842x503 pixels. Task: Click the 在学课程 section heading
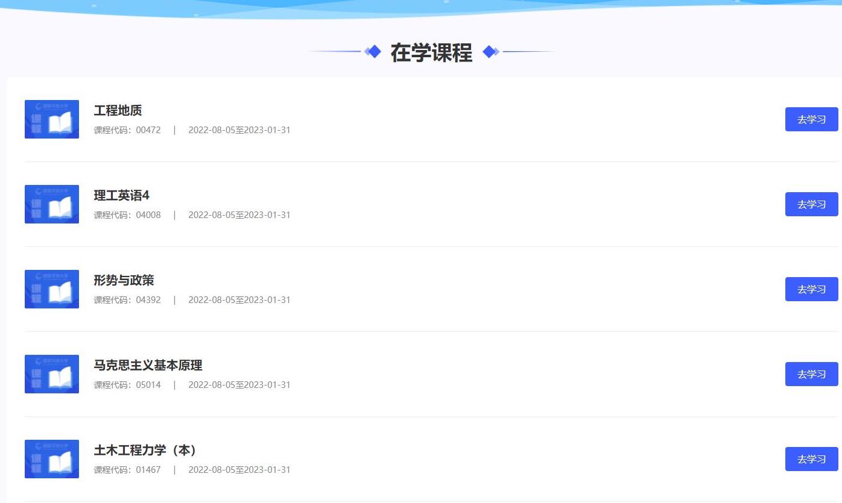click(431, 52)
